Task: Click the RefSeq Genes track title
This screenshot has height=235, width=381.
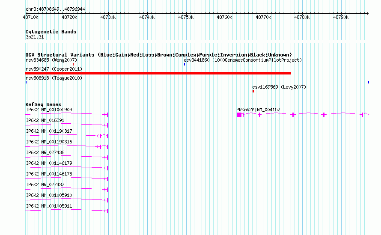Action: point(43,104)
